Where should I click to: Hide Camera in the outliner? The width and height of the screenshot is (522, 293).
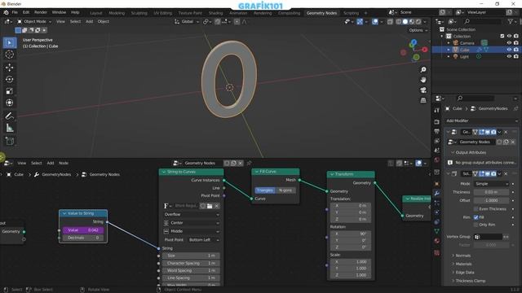509,43
